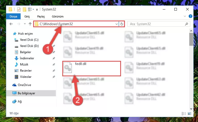Screen dimensions: 198x122
Task: Unpin Videolar via its pin icon
Action: point(54,77)
